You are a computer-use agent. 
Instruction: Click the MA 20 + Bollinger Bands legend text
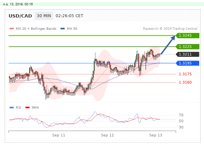click(36, 28)
